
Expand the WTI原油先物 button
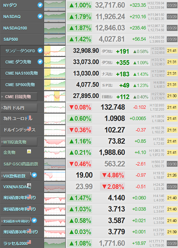(19, 142)
